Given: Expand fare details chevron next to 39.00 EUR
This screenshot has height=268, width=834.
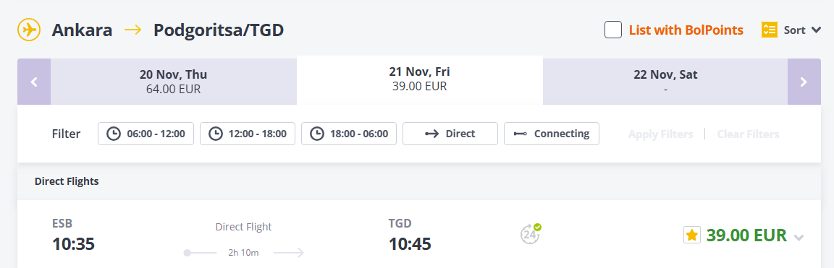Looking at the screenshot, I should point(799,238).
